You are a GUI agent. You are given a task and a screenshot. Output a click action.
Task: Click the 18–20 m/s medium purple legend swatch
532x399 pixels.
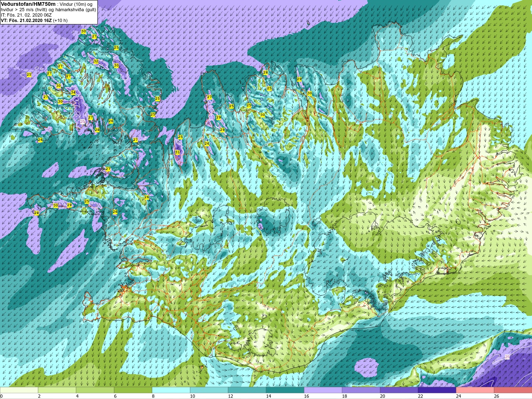pos(361,391)
